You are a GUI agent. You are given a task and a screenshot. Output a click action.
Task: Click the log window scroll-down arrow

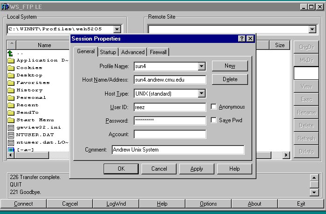(x=314, y=193)
